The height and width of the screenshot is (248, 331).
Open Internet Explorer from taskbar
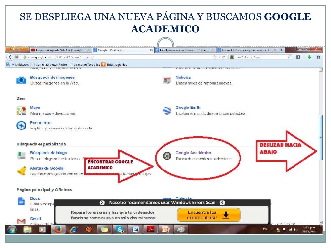click(x=74, y=230)
